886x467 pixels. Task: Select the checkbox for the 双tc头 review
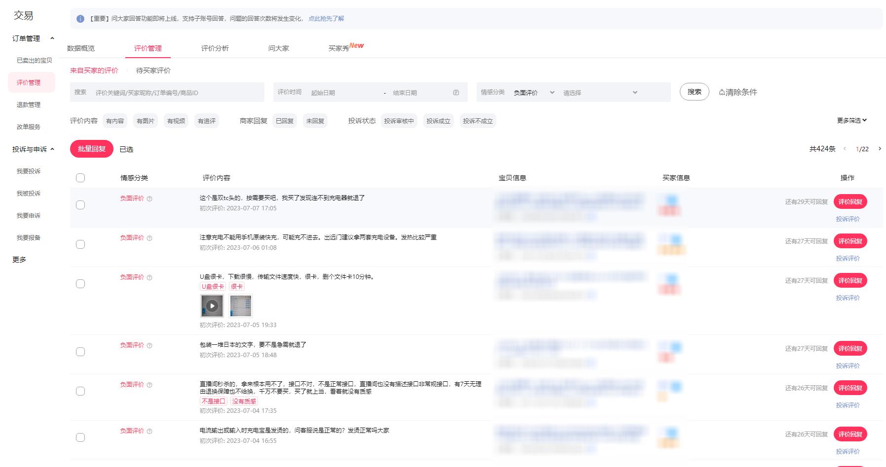[x=80, y=204]
